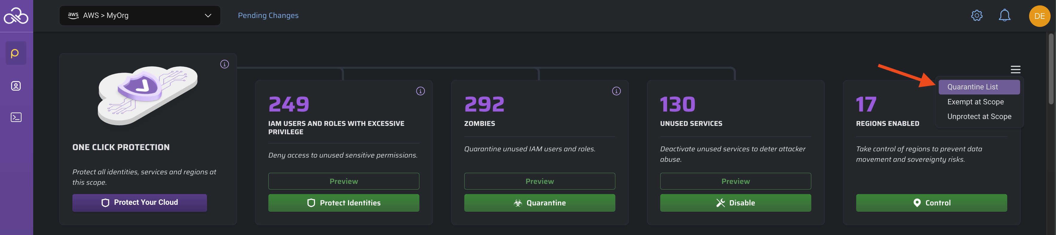Image resolution: width=1056 pixels, height=235 pixels.
Task: Click the vertical scrollbar on right edge
Action: point(1051,70)
